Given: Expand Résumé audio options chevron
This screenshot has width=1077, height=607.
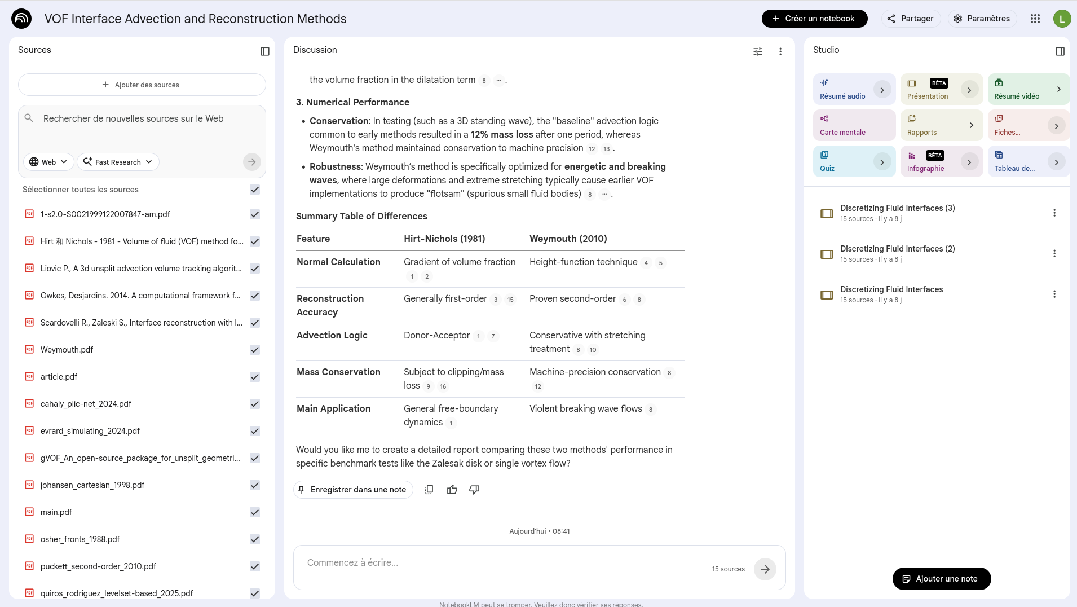Looking at the screenshot, I should [x=882, y=90].
